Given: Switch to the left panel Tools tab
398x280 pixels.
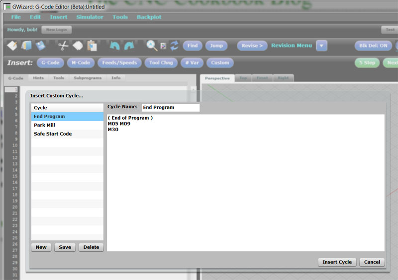Looking at the screenshot, I should pyautogui.click(x=59, y=78).
